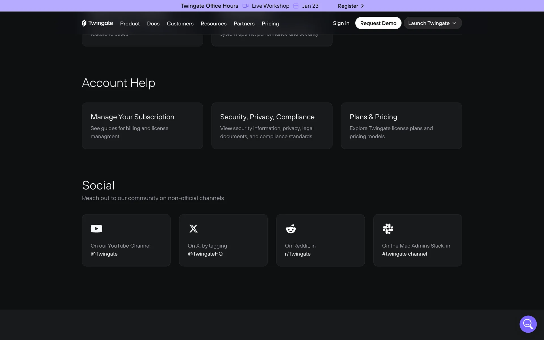This screenshot has width=544, height=340.
Task: Click the Sign in link
Action: (341, 23)
